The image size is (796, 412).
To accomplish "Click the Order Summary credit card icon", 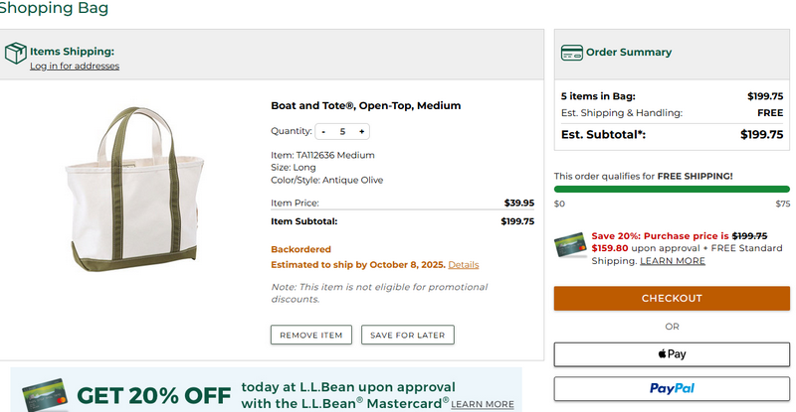I will 571,53.
